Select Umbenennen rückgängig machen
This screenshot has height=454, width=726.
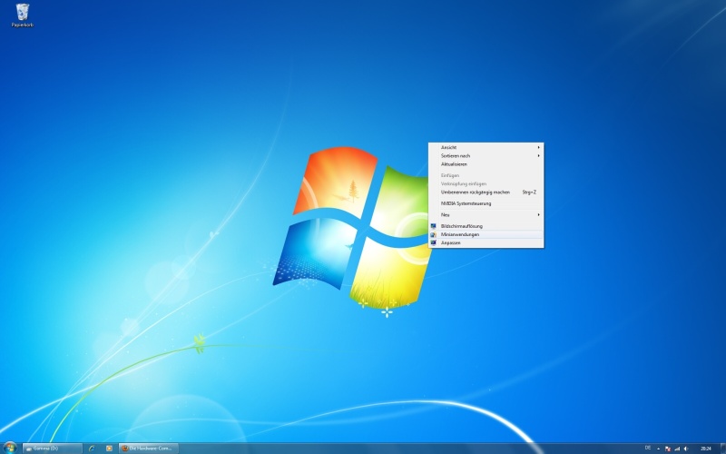[486, 192]
